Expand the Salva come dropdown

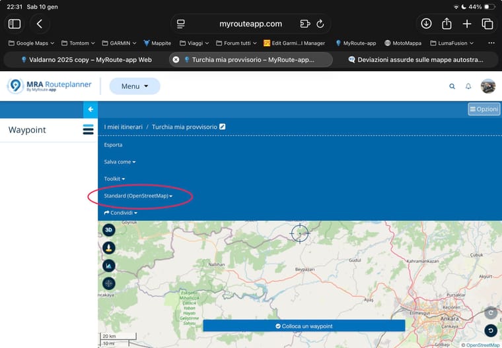click(x=120, y=161)
